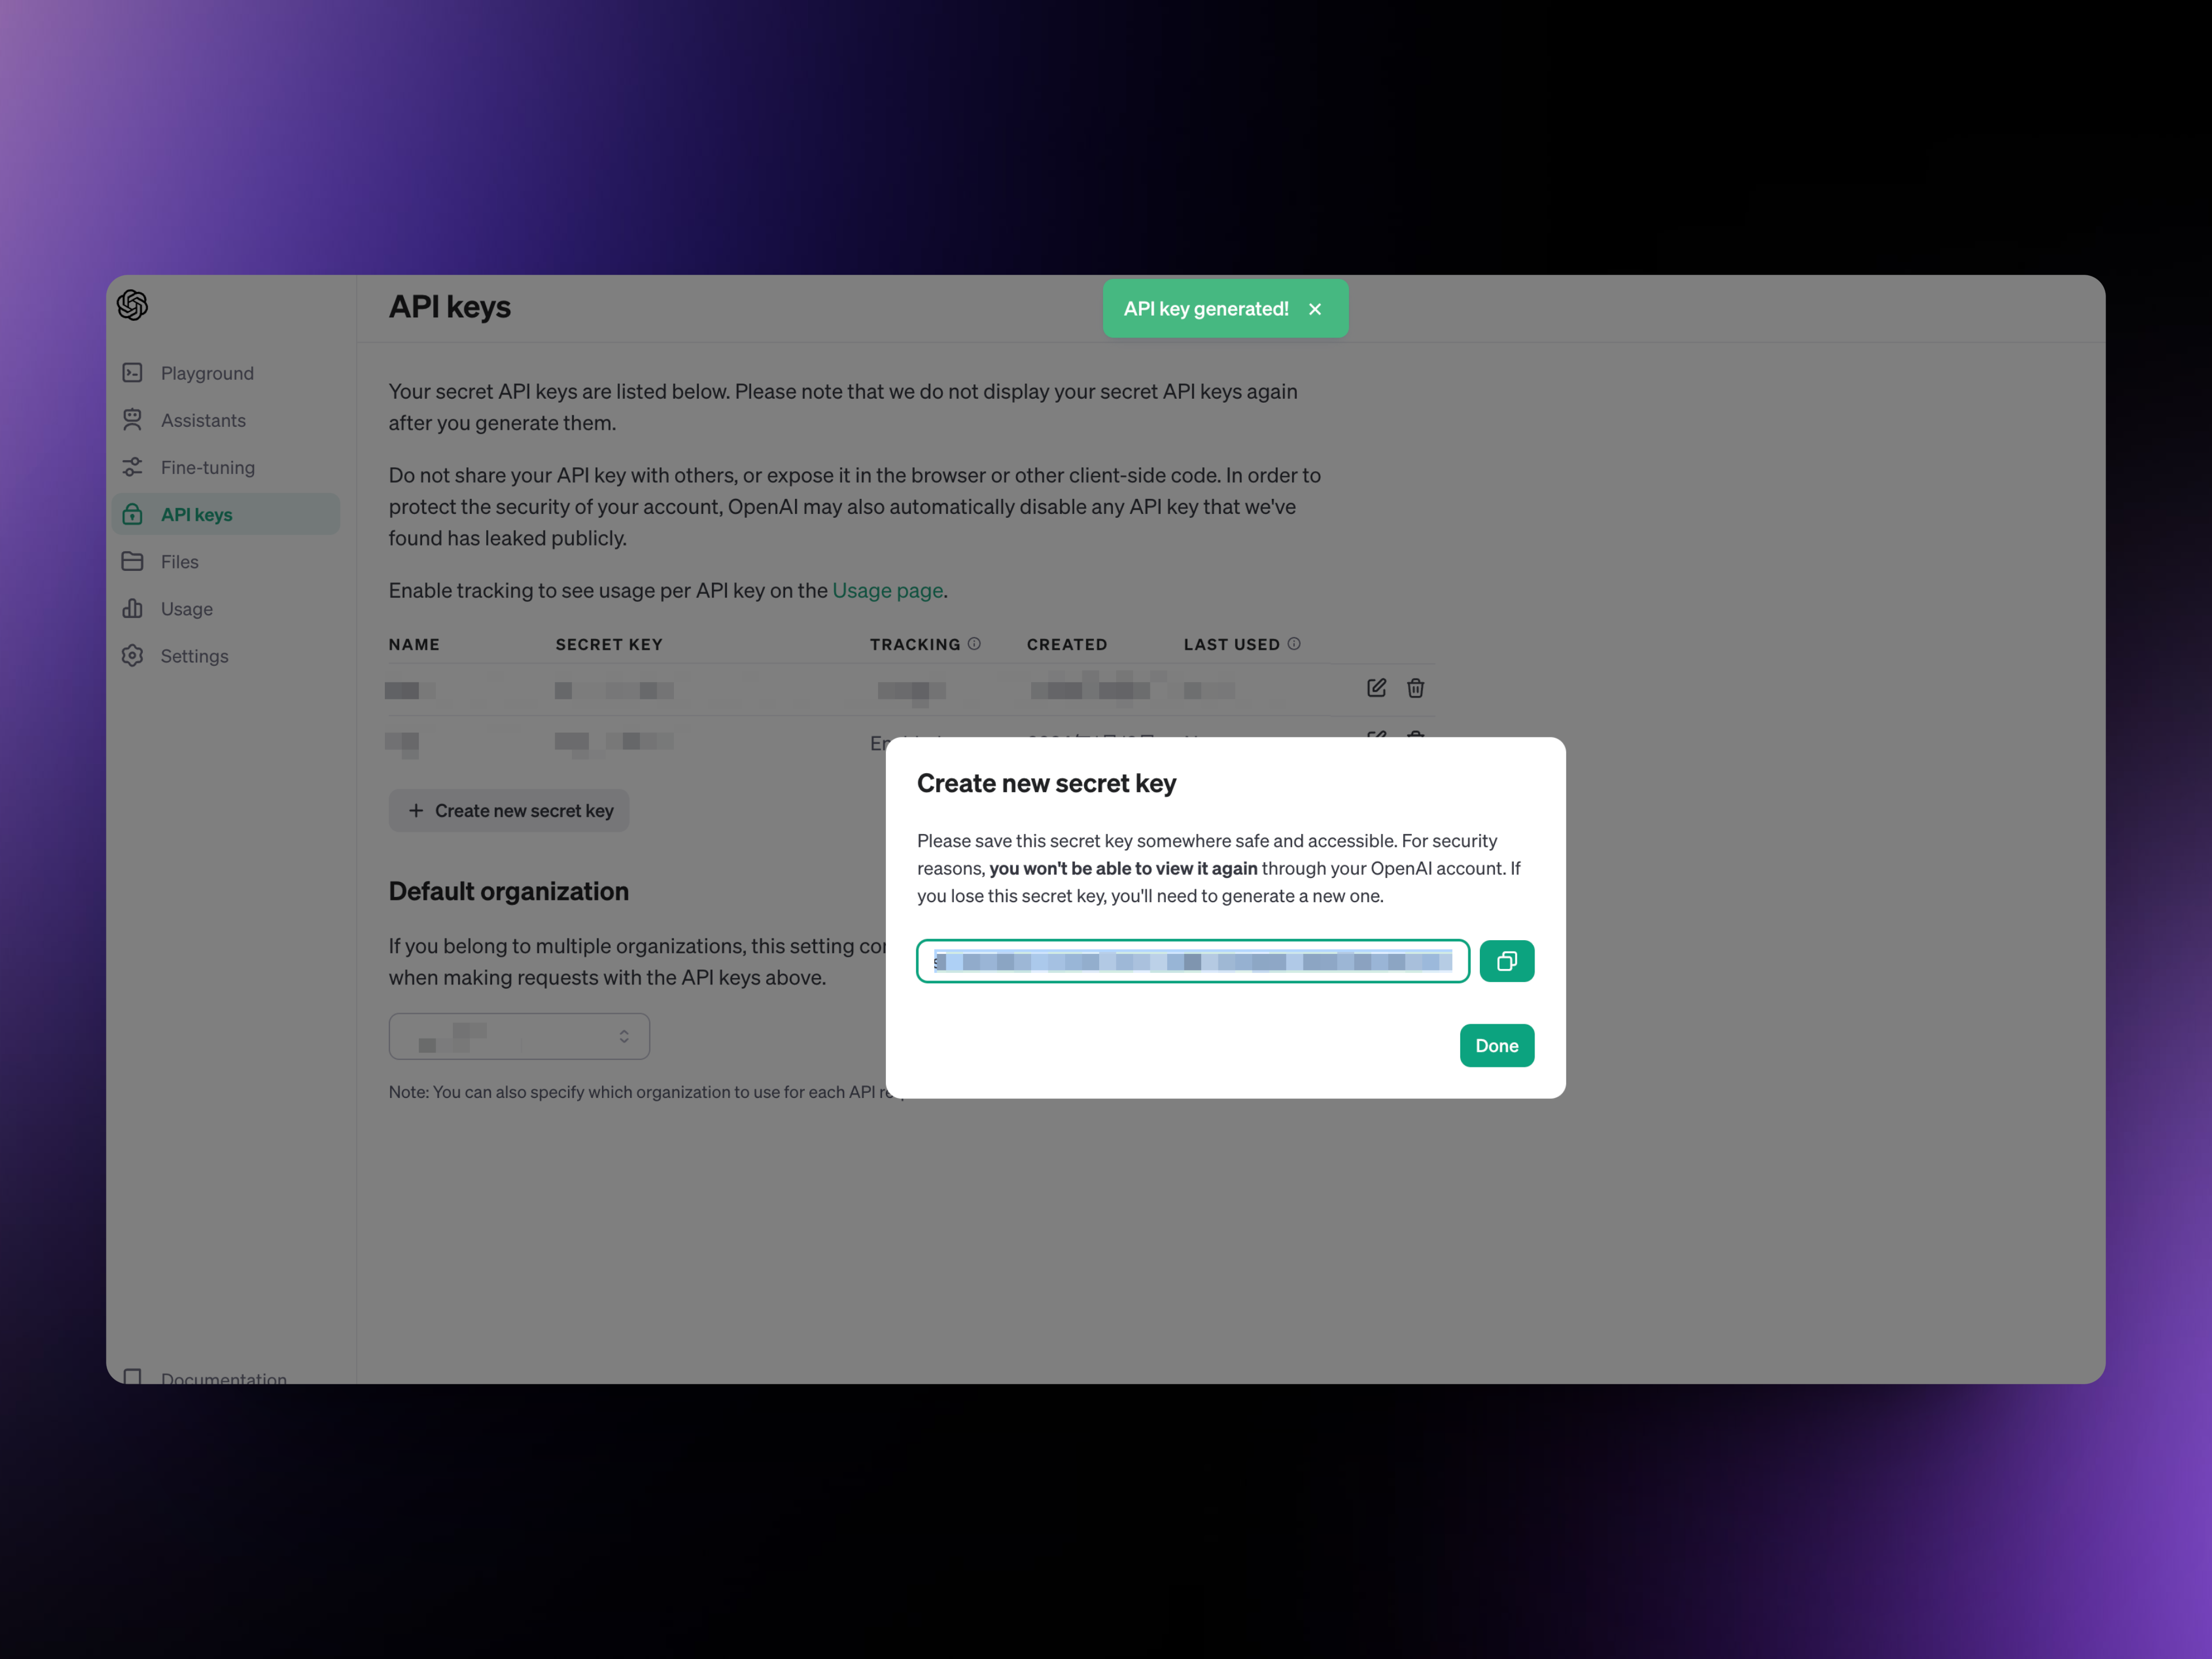2212x1659 pixels.
Task: Open the OpenAI logo home icon
Action: 132,305
